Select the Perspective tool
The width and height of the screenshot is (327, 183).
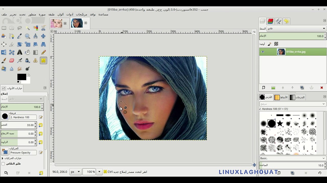click(43, 44)
